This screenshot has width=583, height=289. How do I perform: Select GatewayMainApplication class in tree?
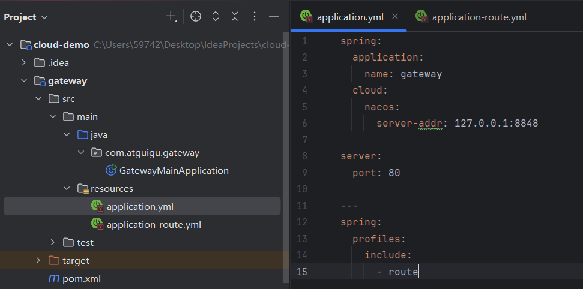[x=174, y=170]
